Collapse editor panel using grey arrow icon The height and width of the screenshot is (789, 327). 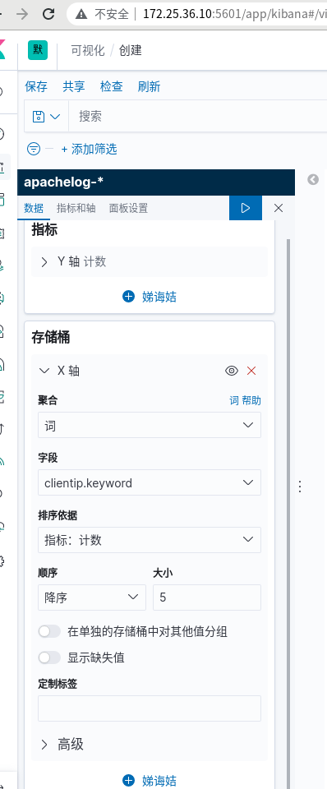[x=313, y=180]
